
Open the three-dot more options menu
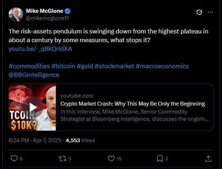(210, 12)
